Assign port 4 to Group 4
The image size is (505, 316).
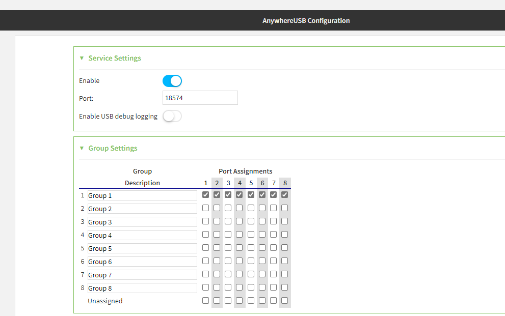coord(240,235)
